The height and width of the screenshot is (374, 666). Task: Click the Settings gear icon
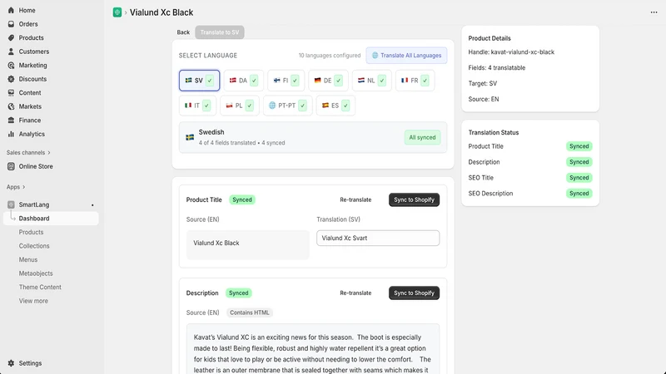[x=11, y=363]
